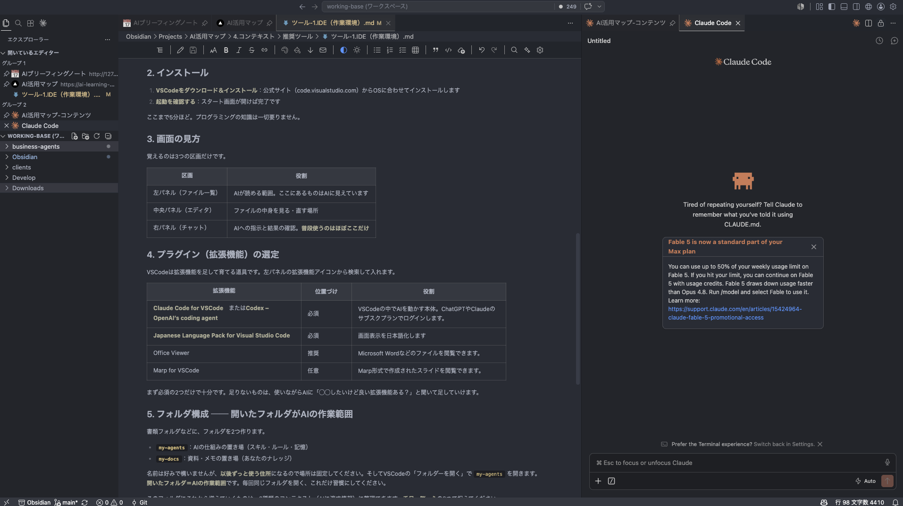Apply italic formatting from markdown toolbar
Viewport: 903px width, 506px height.
tap(239, 50)
